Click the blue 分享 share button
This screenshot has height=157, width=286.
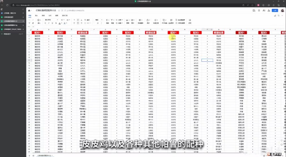pyautogui.click(x=274, y=11)
